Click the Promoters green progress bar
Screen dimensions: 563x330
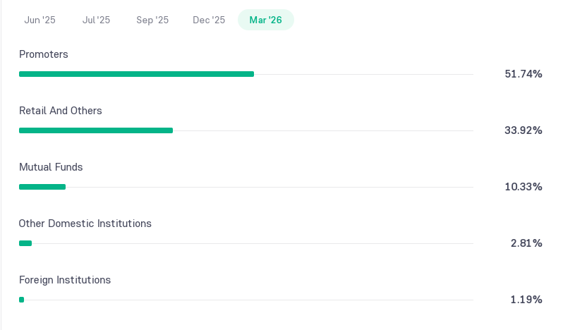(136, 74)
